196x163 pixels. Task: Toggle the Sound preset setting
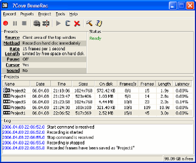pyautogui.click(x=13, y=71)
